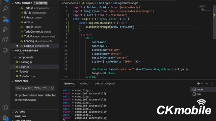
Task: Click the signInWithPopup call on line 6
Action: [97, 27]
